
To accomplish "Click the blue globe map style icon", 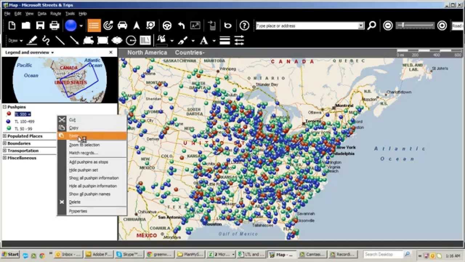I will (x=71, y=25).
